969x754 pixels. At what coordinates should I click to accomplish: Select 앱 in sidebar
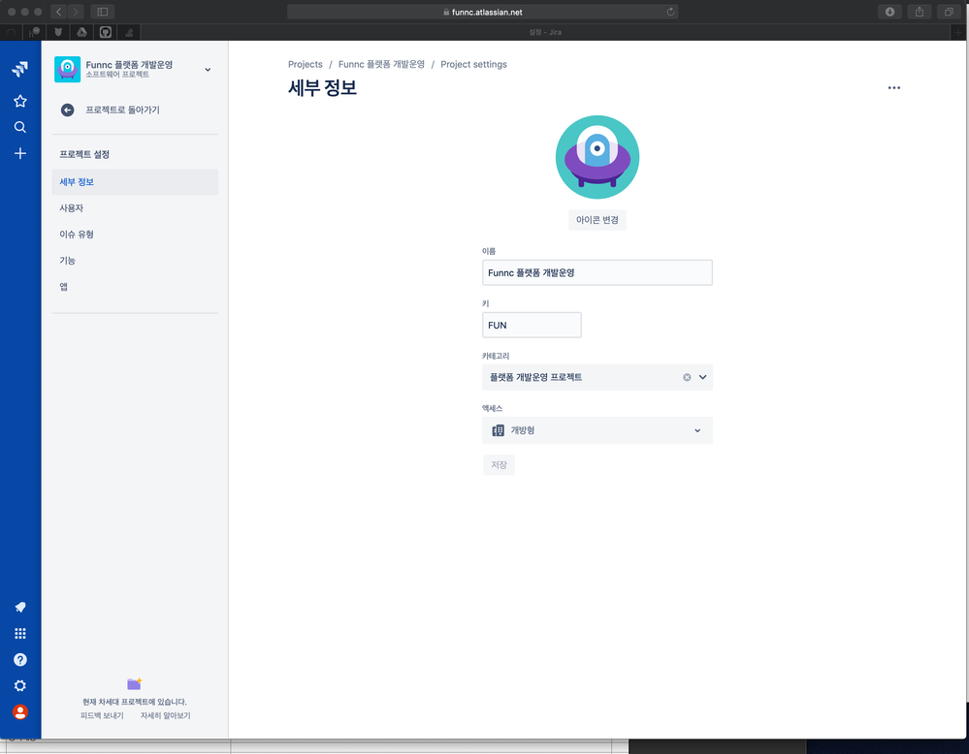tap(135, 287)
